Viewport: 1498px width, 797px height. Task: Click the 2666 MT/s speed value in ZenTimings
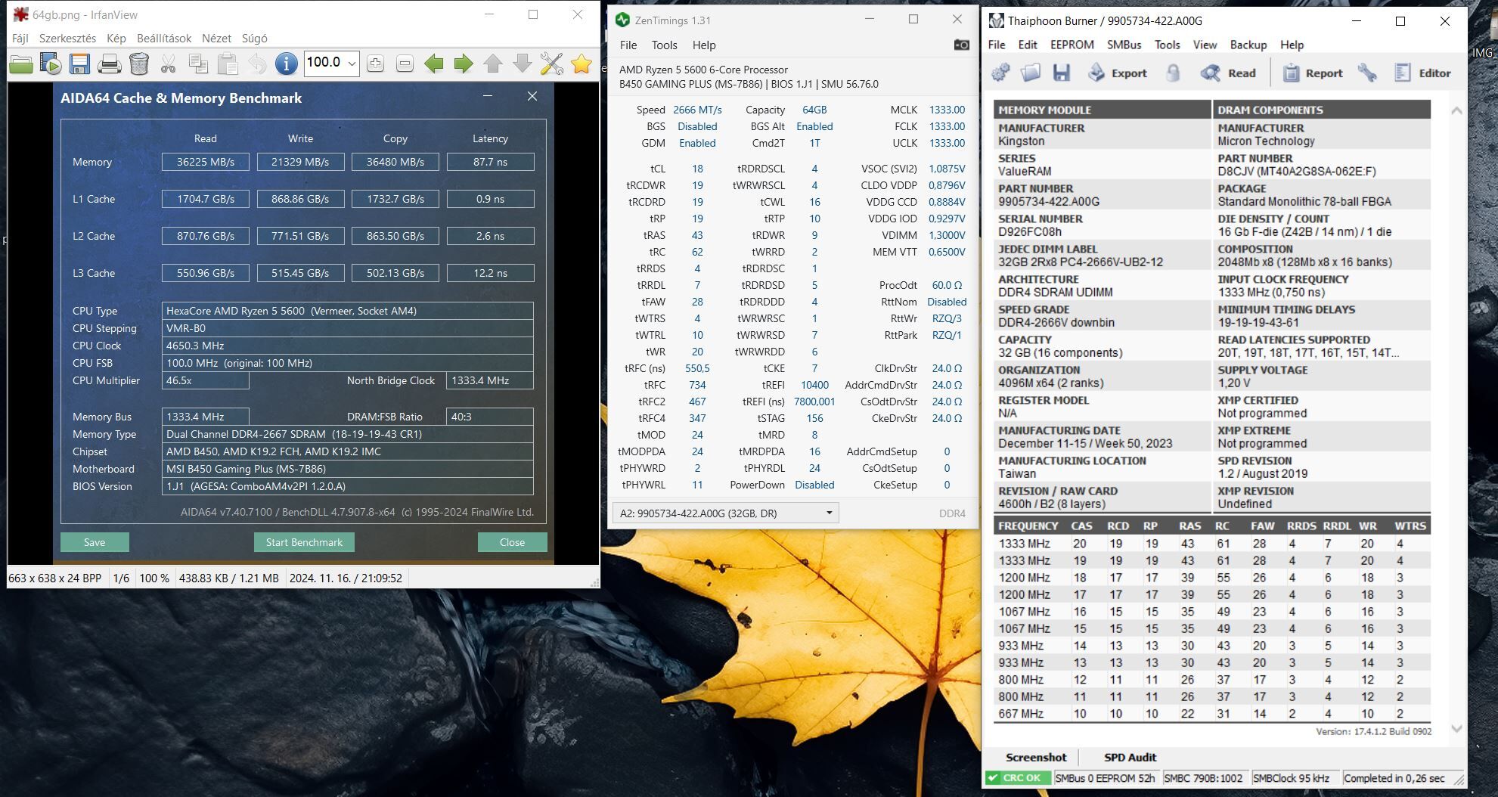click(x=697, y=110)
